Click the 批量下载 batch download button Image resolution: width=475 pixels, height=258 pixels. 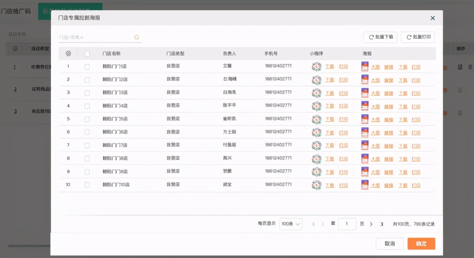(x=380, y=37)
